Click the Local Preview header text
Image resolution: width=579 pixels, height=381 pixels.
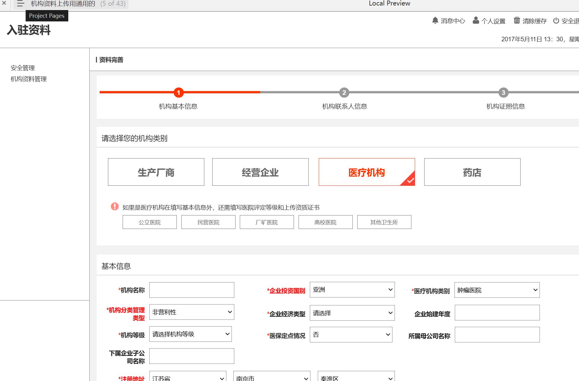coord(389,3)
